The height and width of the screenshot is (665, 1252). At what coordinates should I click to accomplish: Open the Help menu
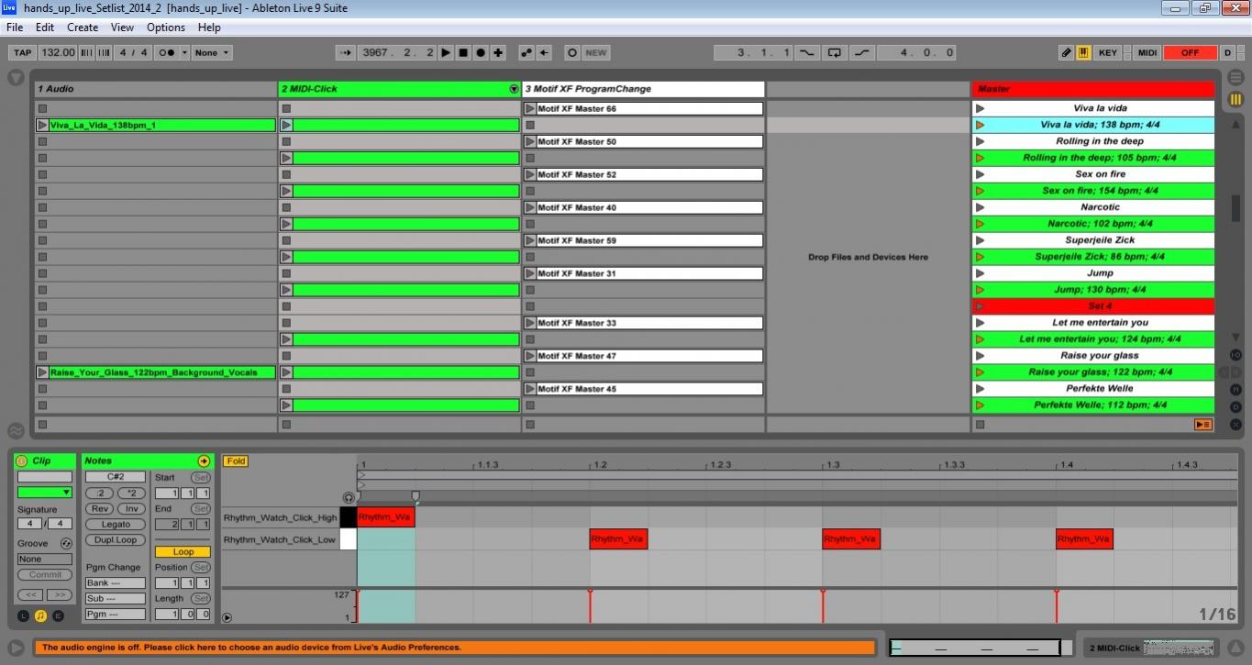(x=209, y=28)
